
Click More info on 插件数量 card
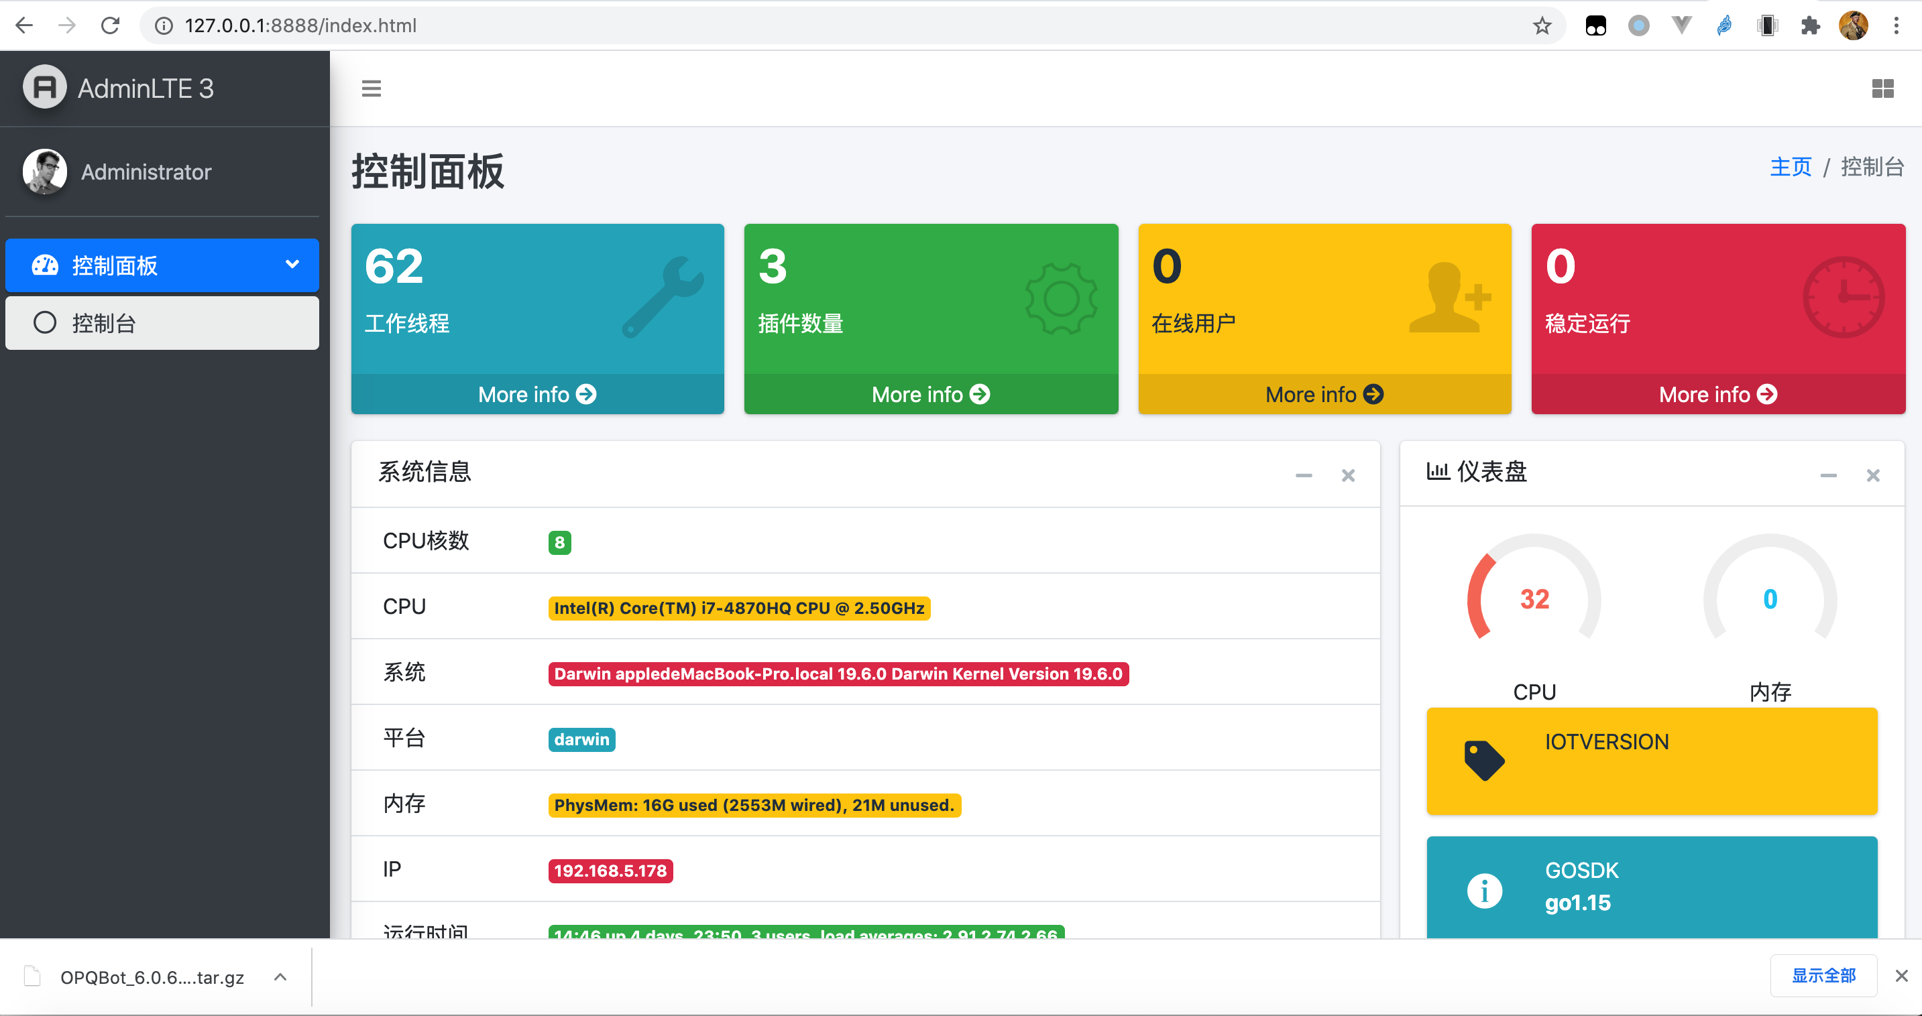click(930, 394)
